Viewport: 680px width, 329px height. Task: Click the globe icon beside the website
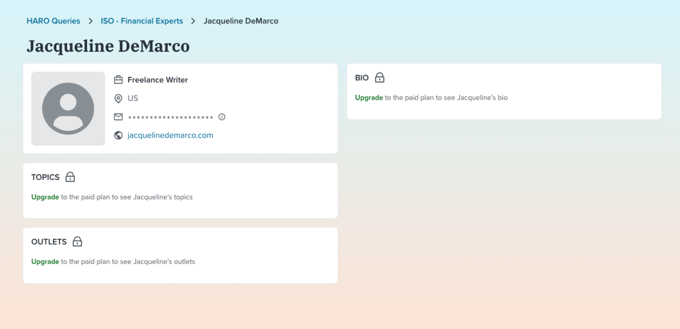tap(118, 135)
